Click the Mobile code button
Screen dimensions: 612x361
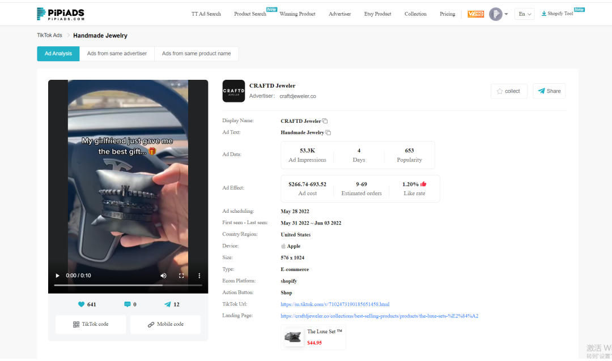click(x=165, y=324)
